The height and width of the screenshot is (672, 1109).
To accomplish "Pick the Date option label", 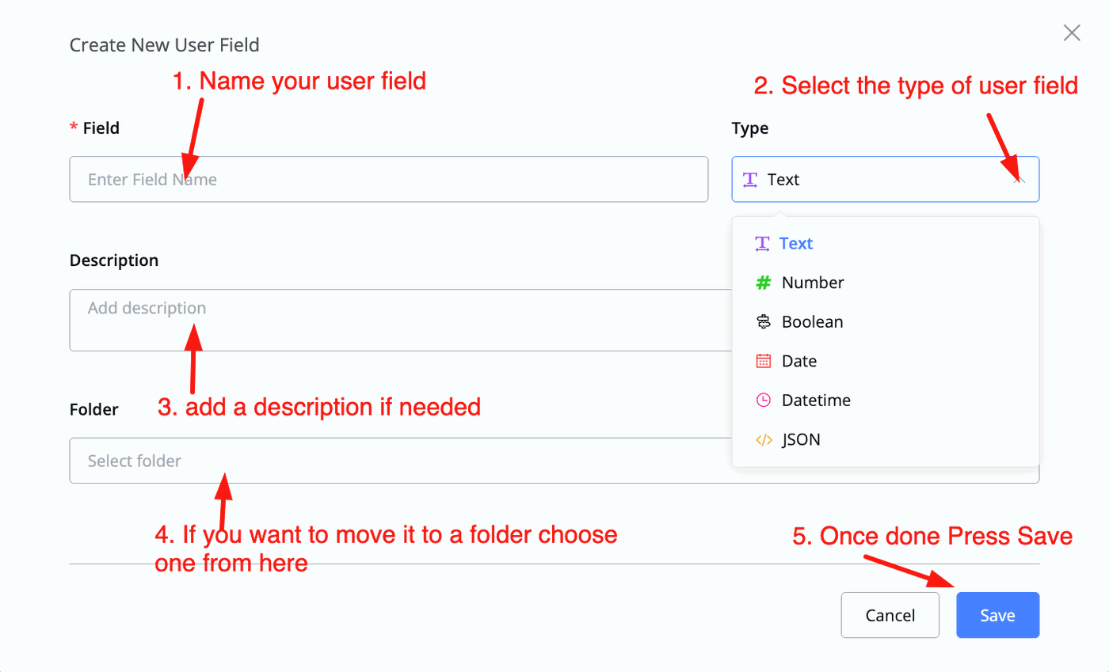I will coord(798,361).
